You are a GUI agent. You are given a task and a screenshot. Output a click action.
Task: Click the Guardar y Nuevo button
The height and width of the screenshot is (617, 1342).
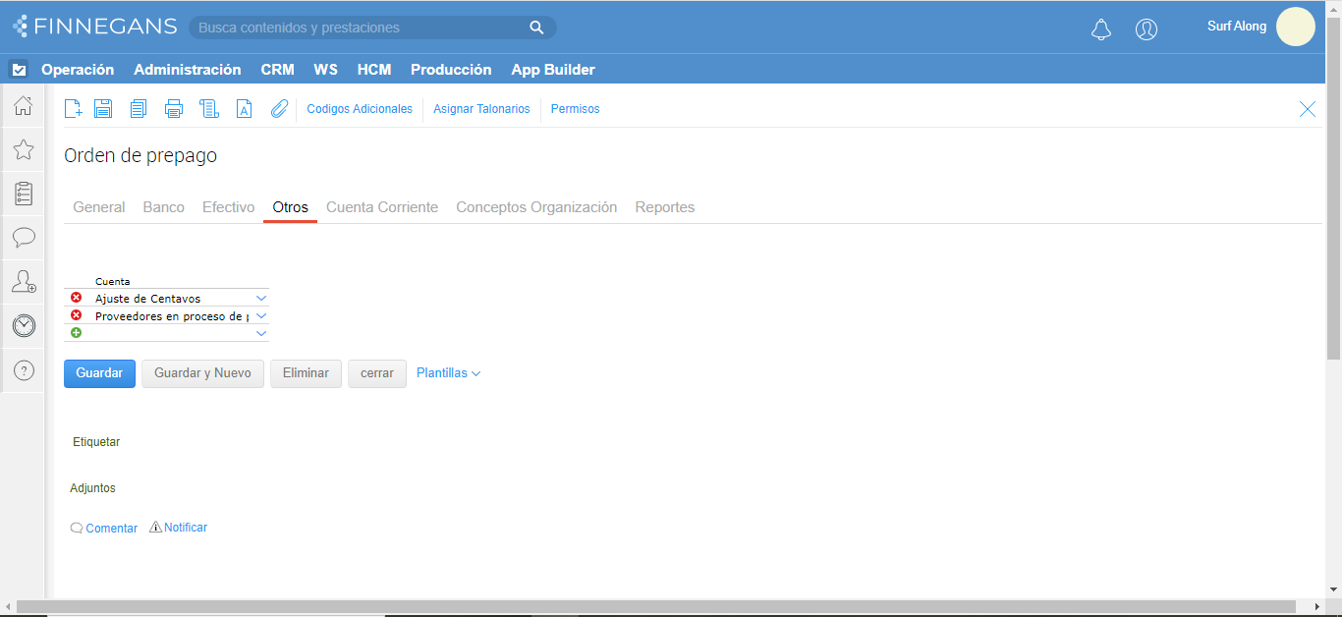(202, 373)
